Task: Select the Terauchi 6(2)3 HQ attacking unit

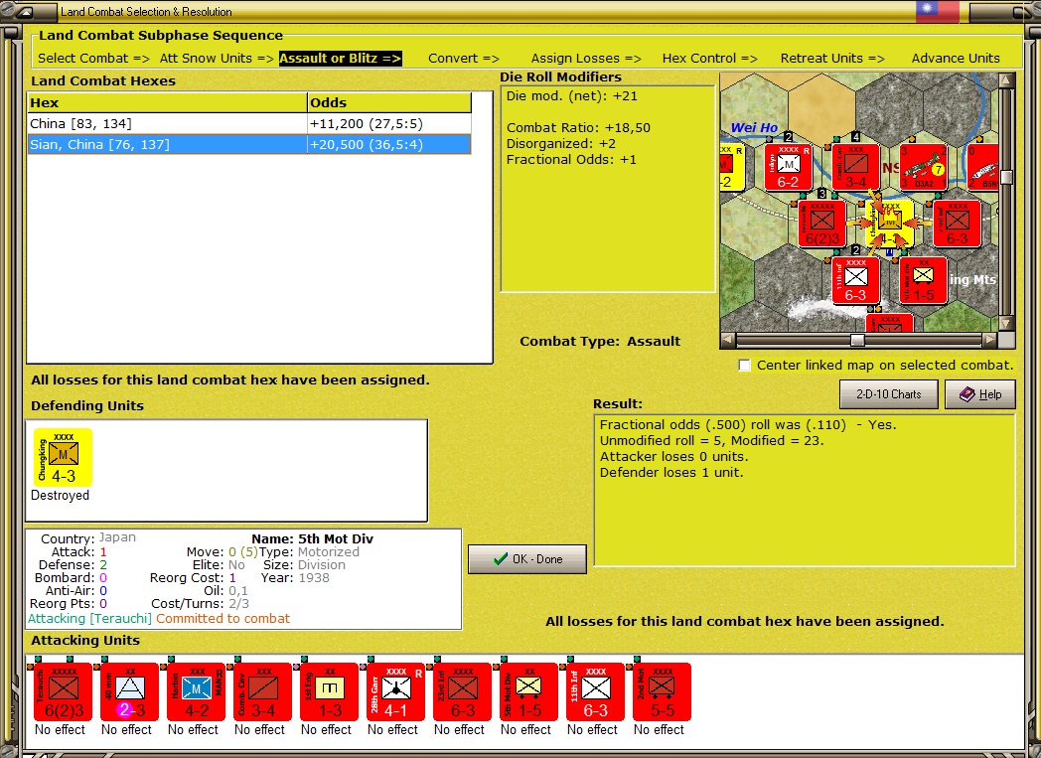Action: (x=63, y=691)
